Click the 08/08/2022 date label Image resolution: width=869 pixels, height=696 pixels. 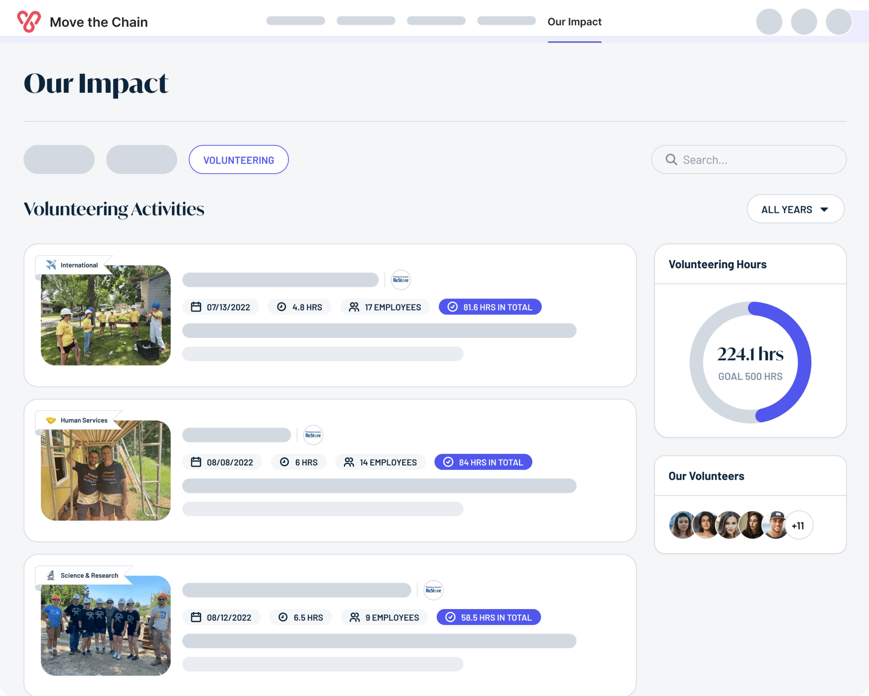point(229,462)
